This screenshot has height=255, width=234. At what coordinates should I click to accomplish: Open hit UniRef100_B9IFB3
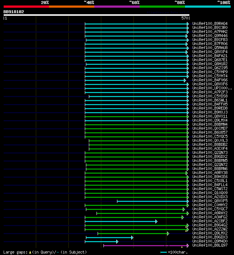coord(210,40)
